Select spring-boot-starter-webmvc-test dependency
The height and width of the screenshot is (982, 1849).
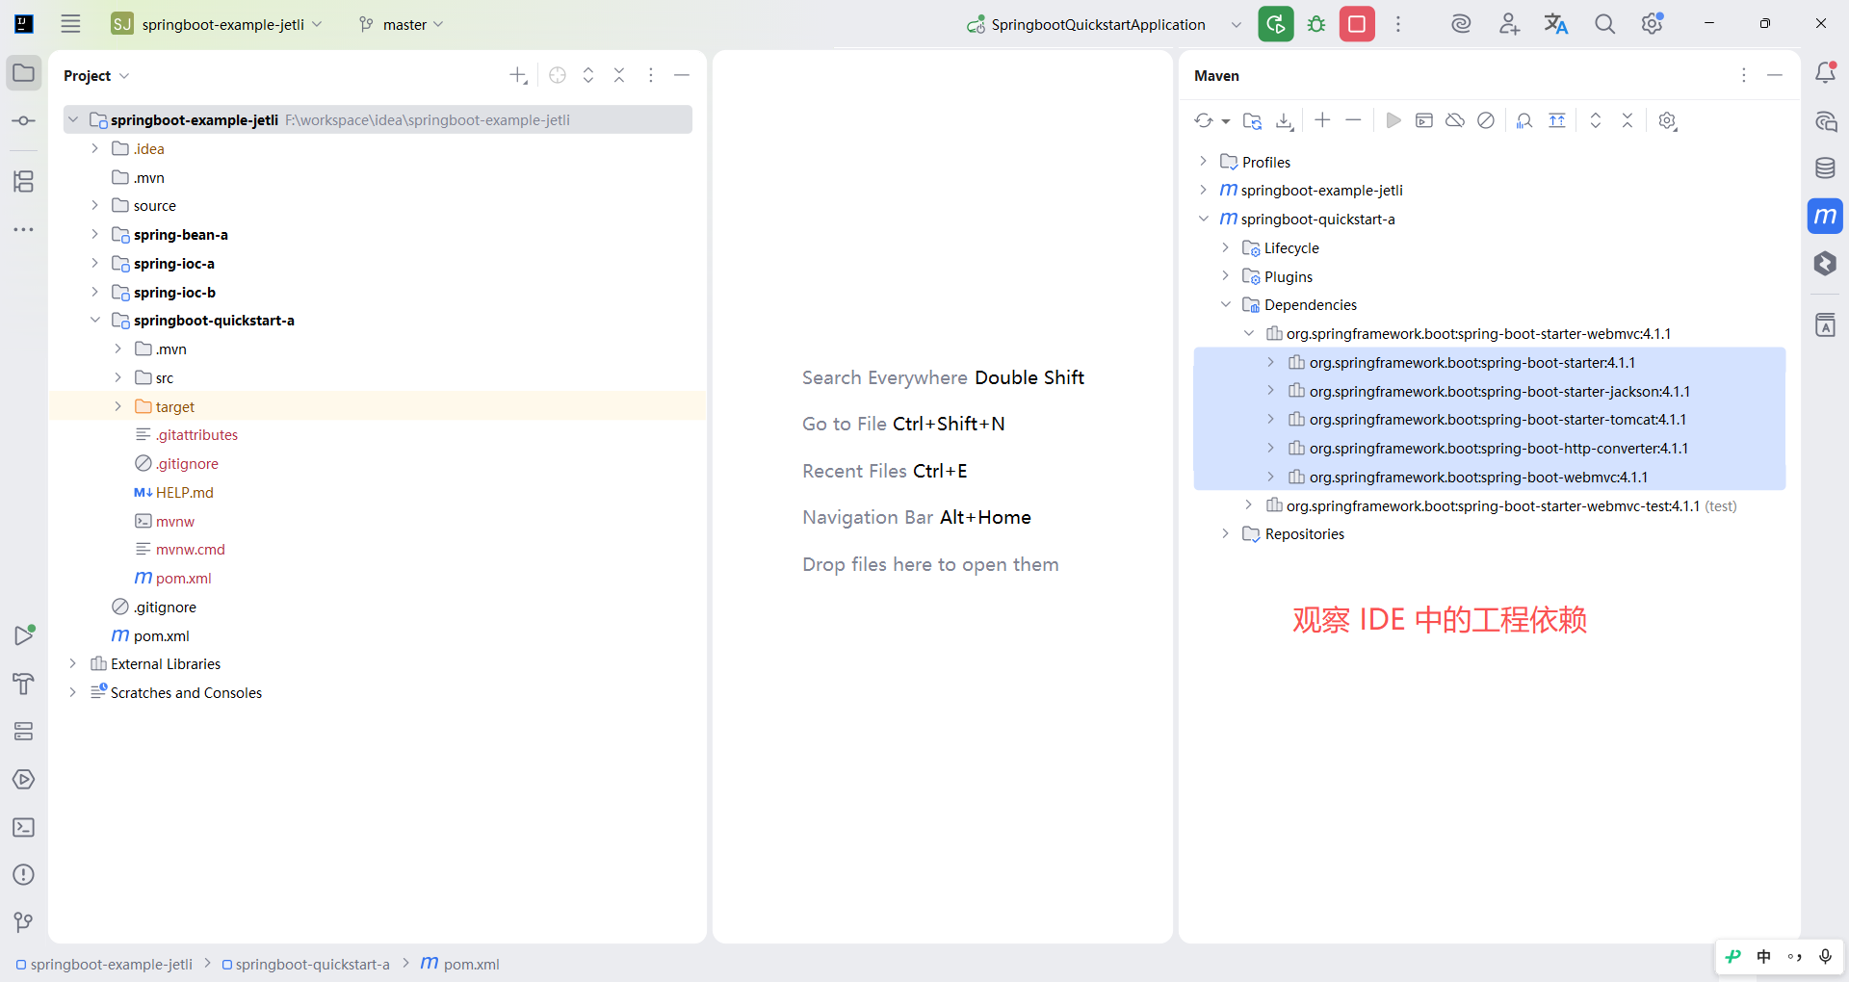(x=1493, y=505)
